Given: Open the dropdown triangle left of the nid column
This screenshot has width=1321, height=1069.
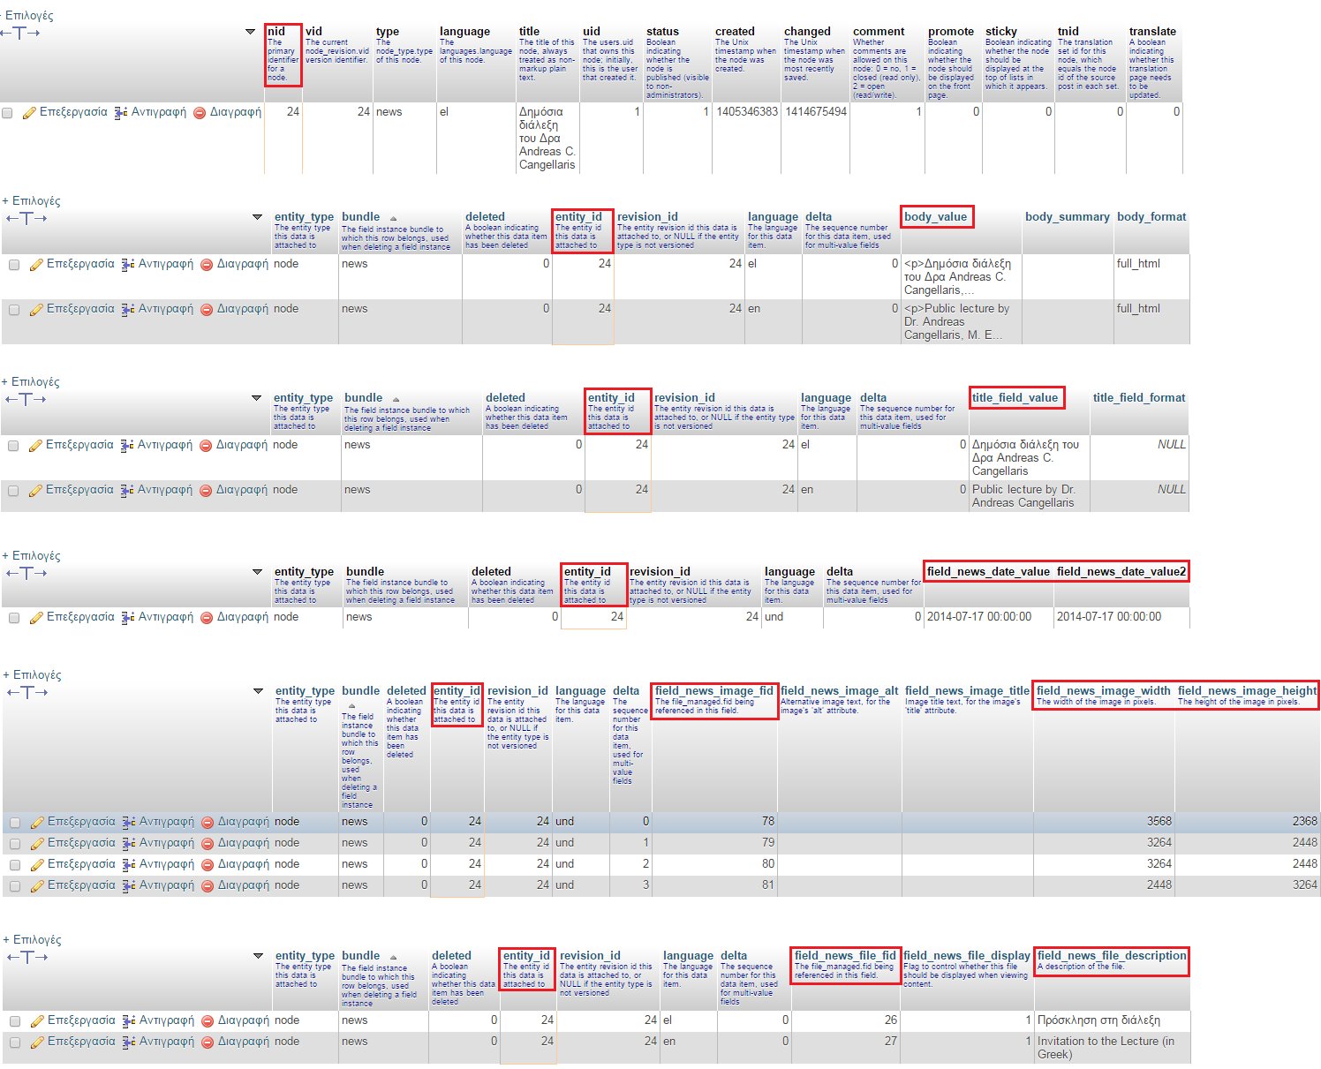Looking at the screenshot, I should point(251,32).
